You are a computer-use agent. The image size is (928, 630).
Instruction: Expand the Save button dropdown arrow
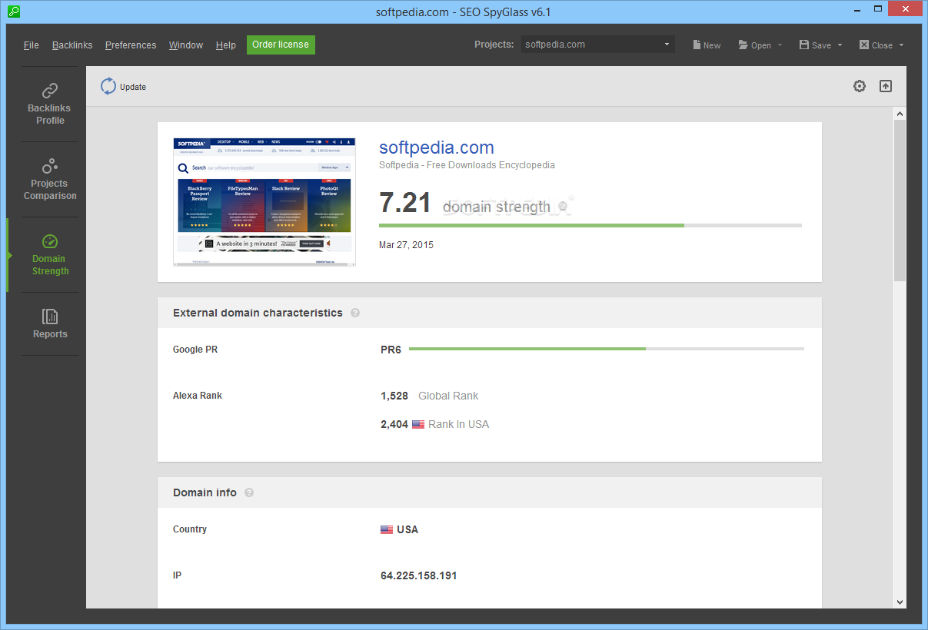pyautogui.click(x=840, y=45)
